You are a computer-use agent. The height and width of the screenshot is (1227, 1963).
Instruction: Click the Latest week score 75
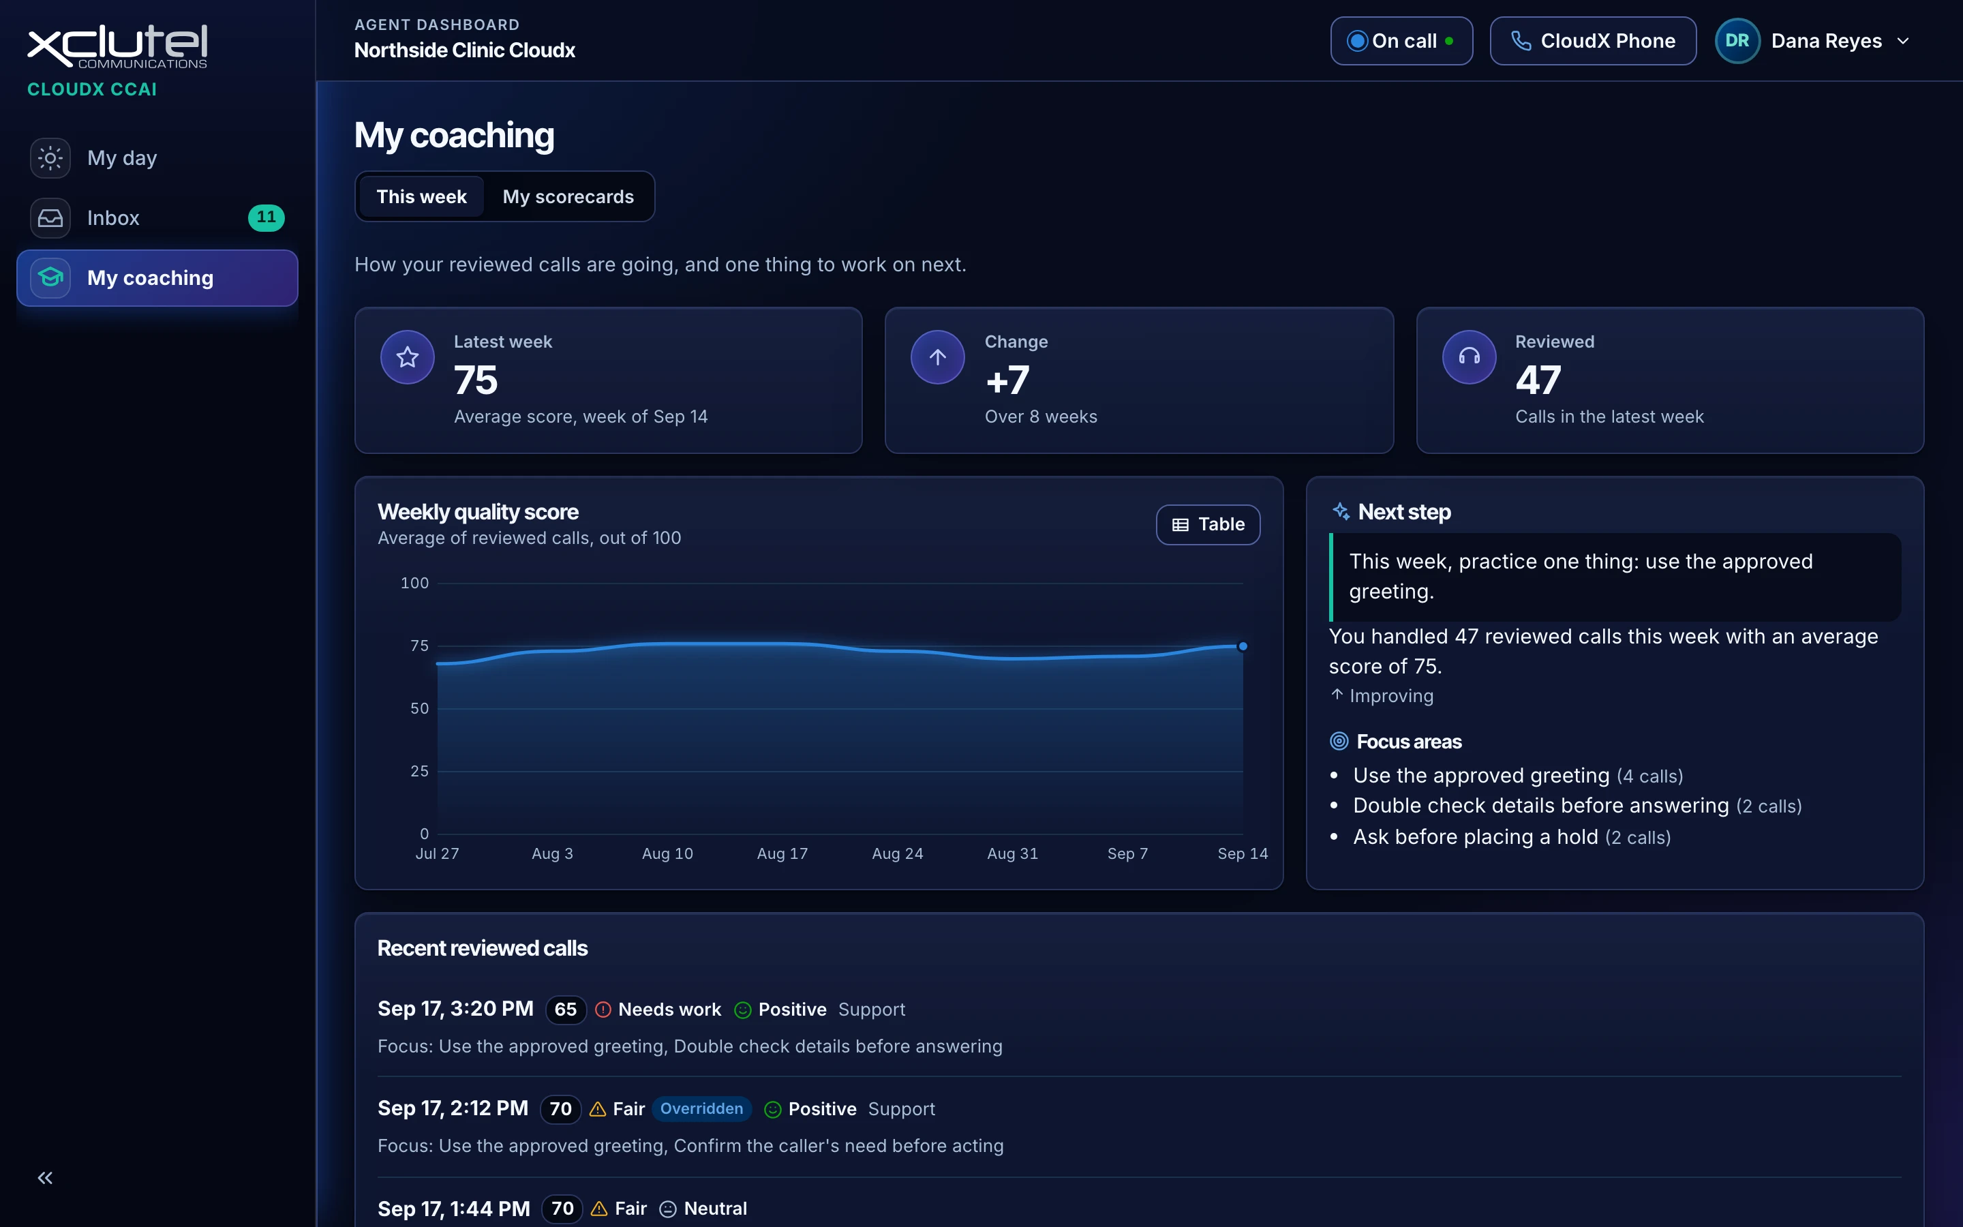point(476,380)
